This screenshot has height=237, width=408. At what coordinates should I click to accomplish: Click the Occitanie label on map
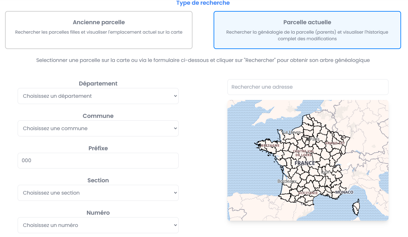pyautogui.click(x=308, y=193)
